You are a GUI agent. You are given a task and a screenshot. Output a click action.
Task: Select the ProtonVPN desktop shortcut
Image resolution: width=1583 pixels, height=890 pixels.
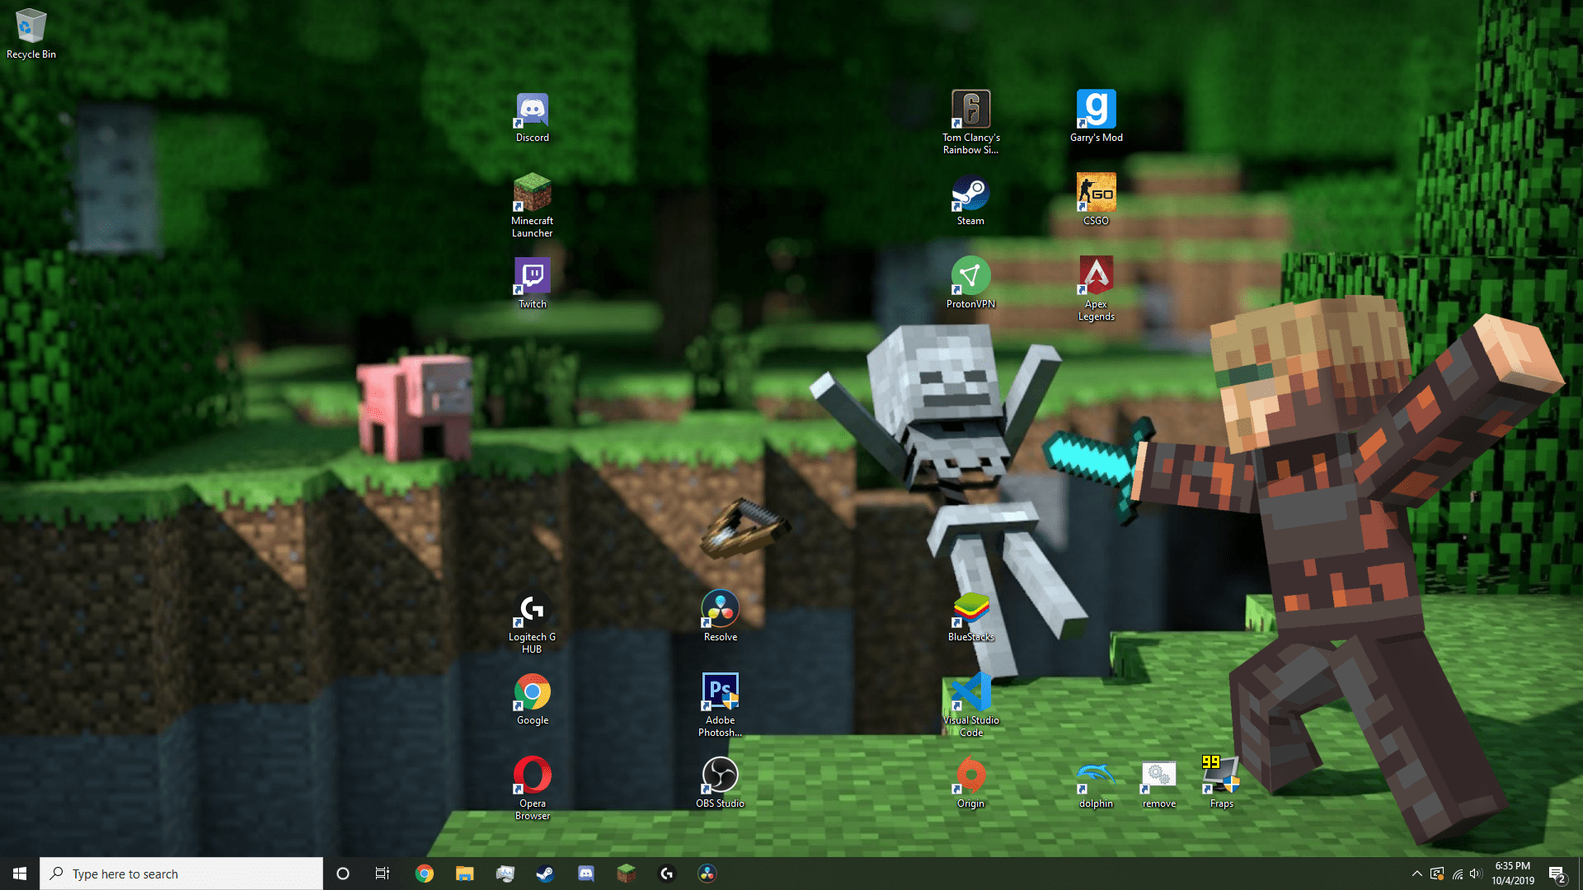click(971, 283)
